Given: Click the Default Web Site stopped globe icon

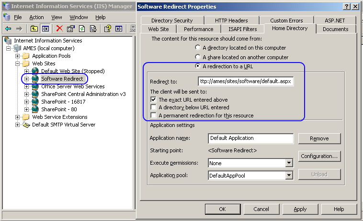Looking at the screenshot, I should pyautogui.click(x=35, y=71).
